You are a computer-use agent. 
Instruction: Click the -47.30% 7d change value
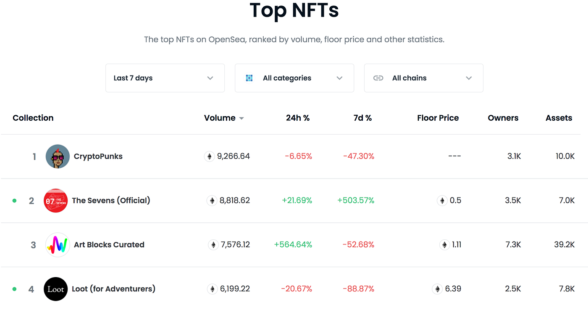tap(359, 156)
